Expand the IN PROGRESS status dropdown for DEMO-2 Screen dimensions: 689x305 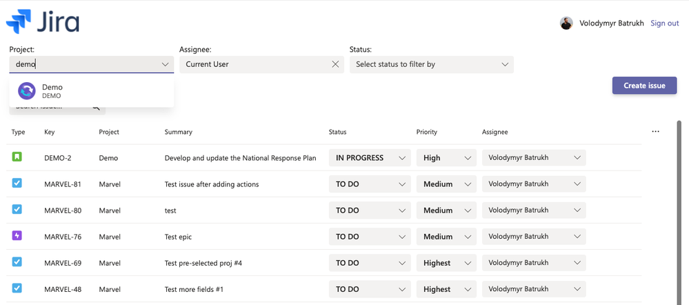point(370,158)
